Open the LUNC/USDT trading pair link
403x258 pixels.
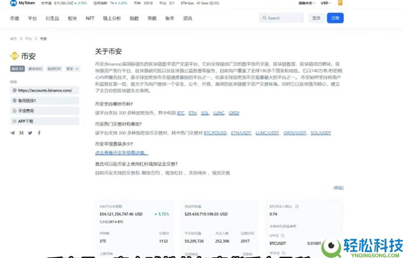[x=267, y=133]
